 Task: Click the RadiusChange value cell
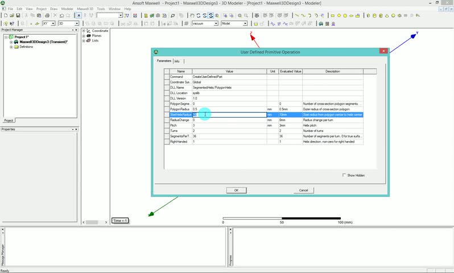229,120
